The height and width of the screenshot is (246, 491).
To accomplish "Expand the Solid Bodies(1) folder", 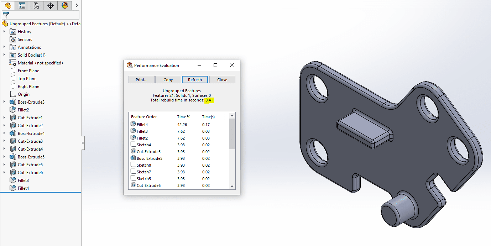I will pyautogui.click(x=4, y=55).
